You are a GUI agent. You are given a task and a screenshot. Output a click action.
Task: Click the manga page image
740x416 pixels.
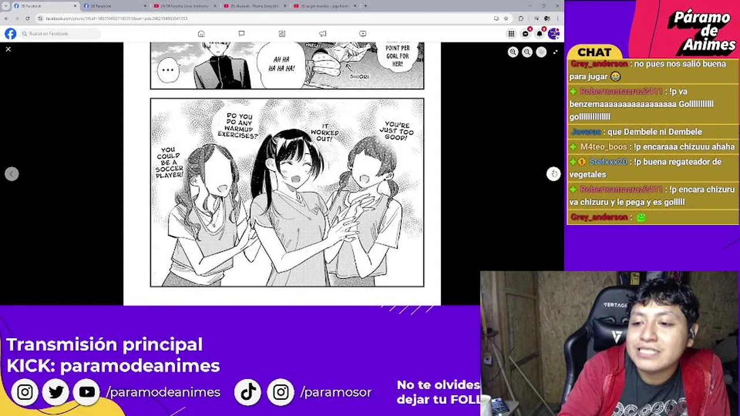tap(282, 173)
